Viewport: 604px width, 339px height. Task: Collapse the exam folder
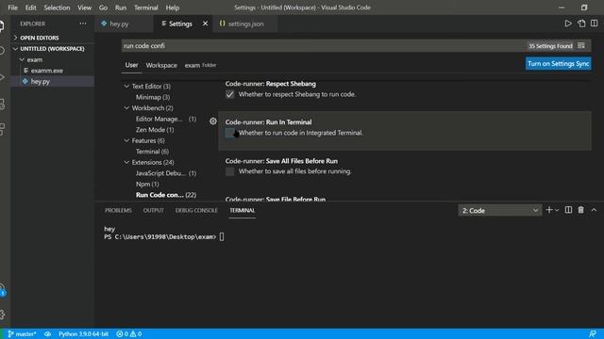(x=35, y=59)
